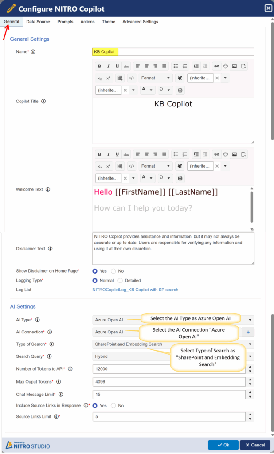The width and height of the screenshot is (274, 454).
Task: Increase Max Ouput Tokens with up arrow
Action: pos(250,380)
